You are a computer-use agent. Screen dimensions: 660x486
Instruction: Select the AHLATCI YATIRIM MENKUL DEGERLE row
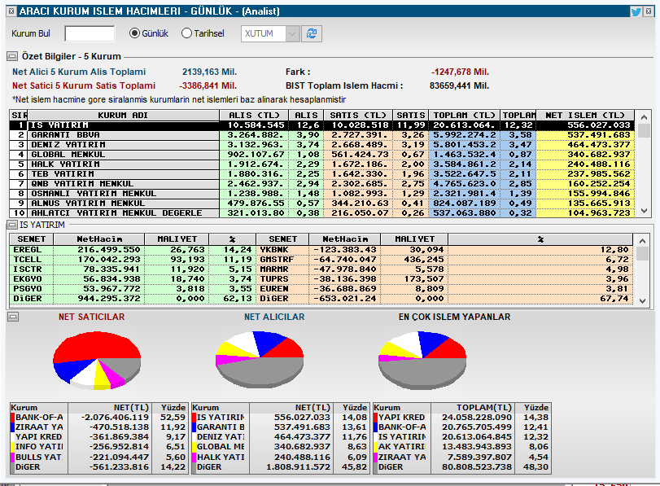click(x=321, y=212)
